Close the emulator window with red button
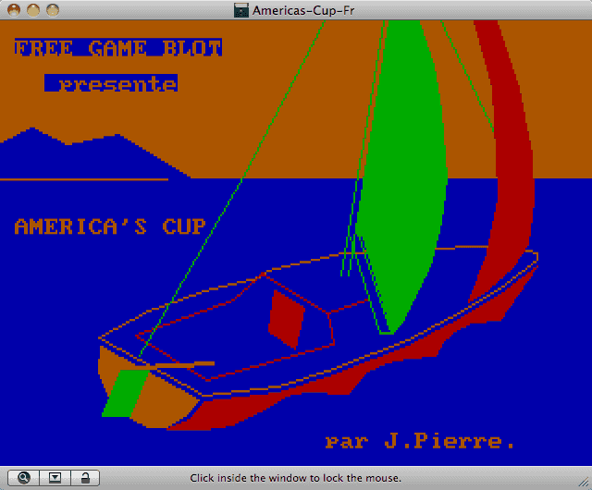Image resolution: width=592 pixels, height=490 pixels. click(14, 10)
